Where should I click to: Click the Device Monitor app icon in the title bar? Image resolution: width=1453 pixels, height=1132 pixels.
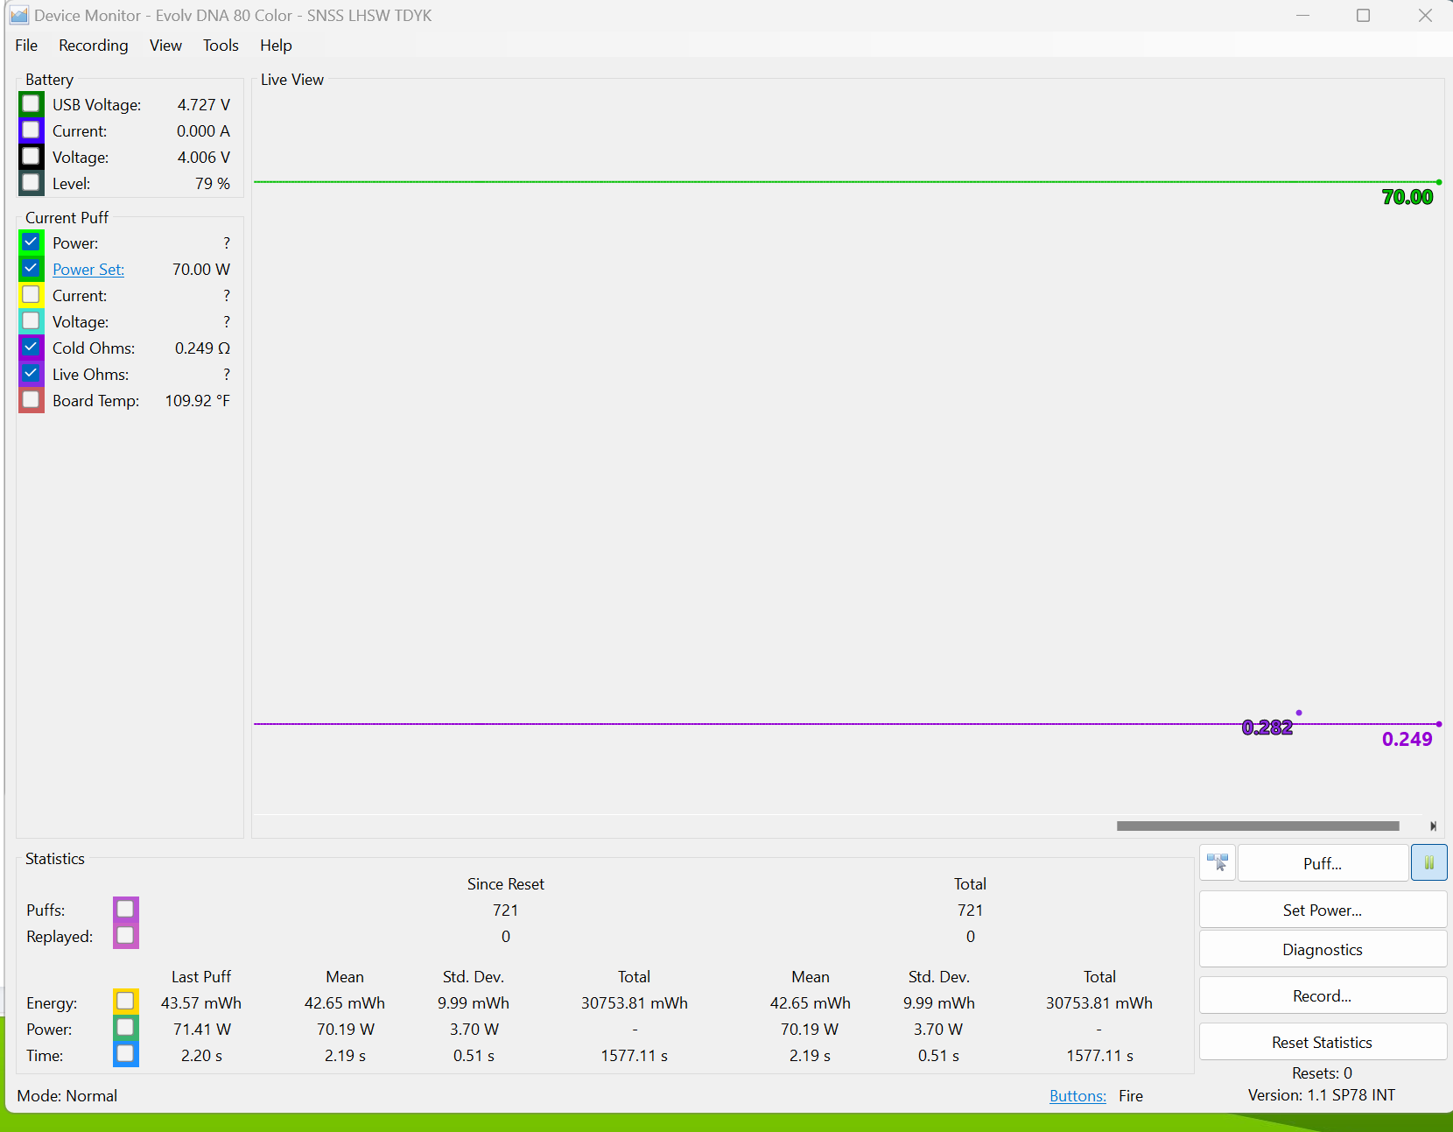(x=18, y=16)
